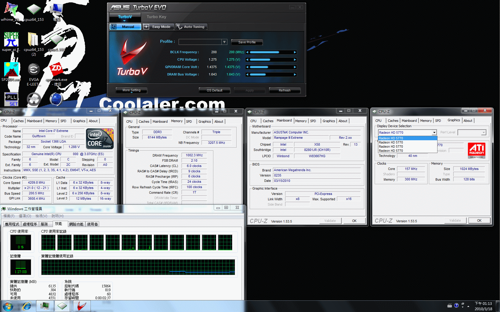Increase QPI/DRAM Core Volt with the right arrow

[295, 67]
